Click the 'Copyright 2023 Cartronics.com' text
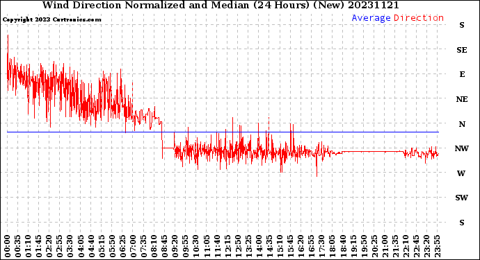 tap(52, 19)
